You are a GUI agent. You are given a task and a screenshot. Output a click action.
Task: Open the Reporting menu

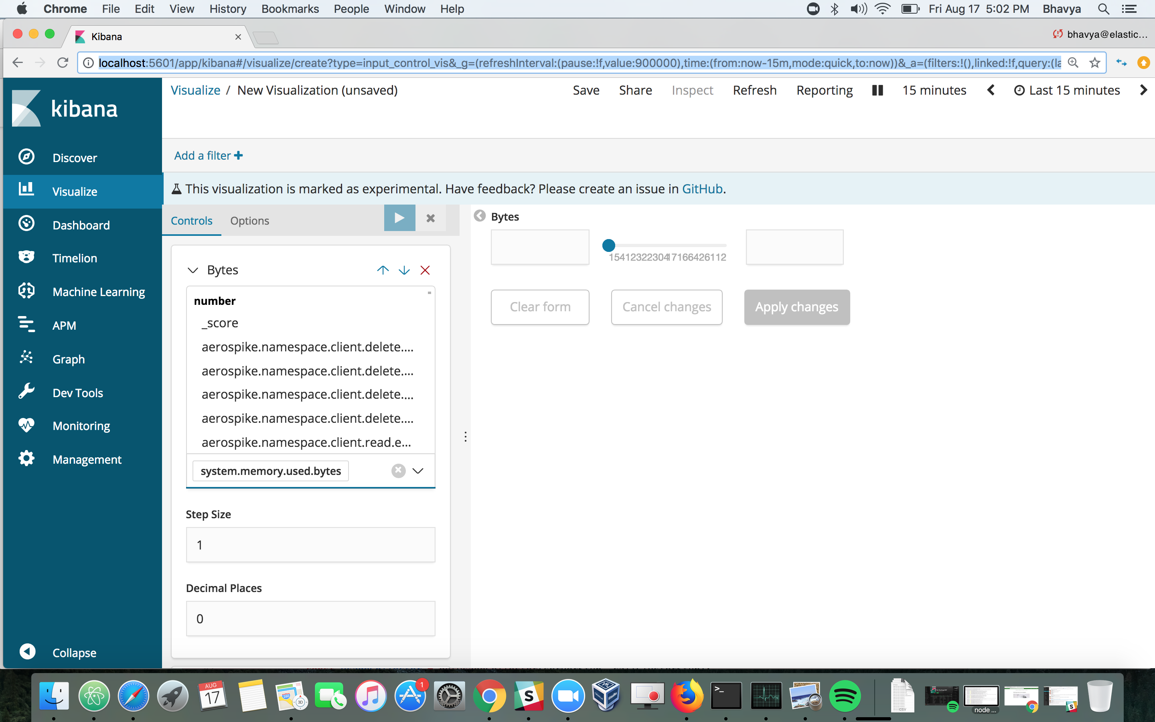pyautogui.click(x=824, y=90)
